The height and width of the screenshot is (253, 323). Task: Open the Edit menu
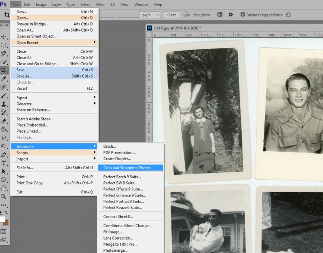click(27, 4)
